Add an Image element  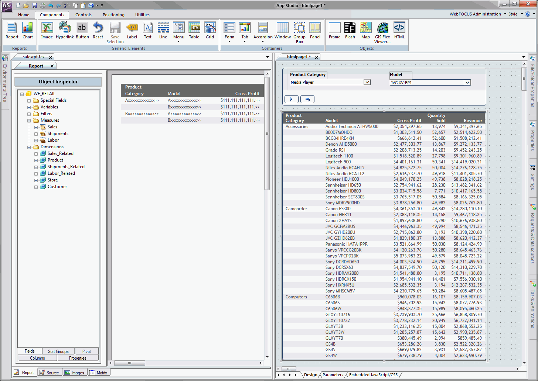(x=47, y=30)
